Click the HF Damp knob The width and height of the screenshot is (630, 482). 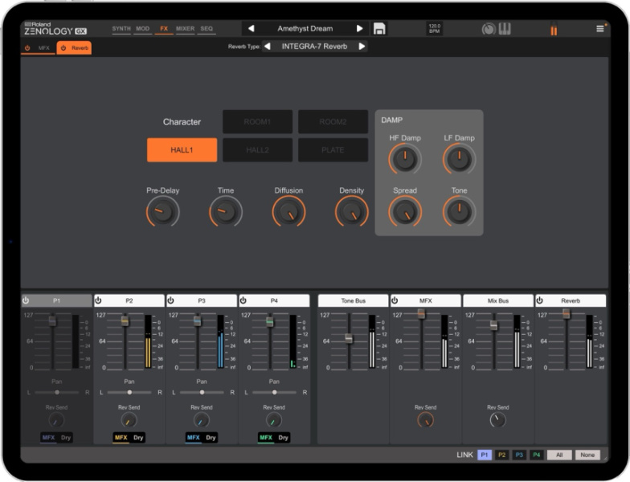click(x=405, y=159)
